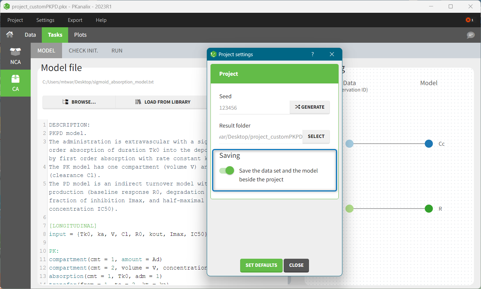Click the red error notification icon
Image resolution: width=481 pixels, height=289 pixels.
(469, 20)
